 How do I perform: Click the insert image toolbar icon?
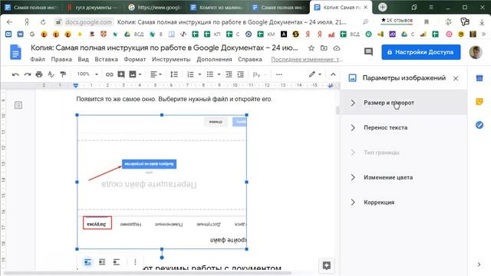pyautogui.click(x=133, y=74)
